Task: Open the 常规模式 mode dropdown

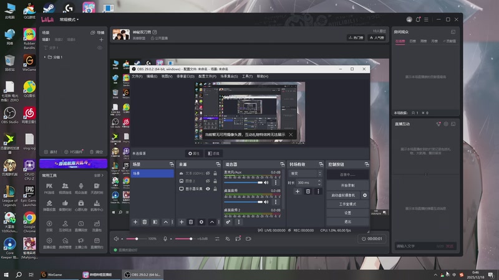Action: coord(69,20)
